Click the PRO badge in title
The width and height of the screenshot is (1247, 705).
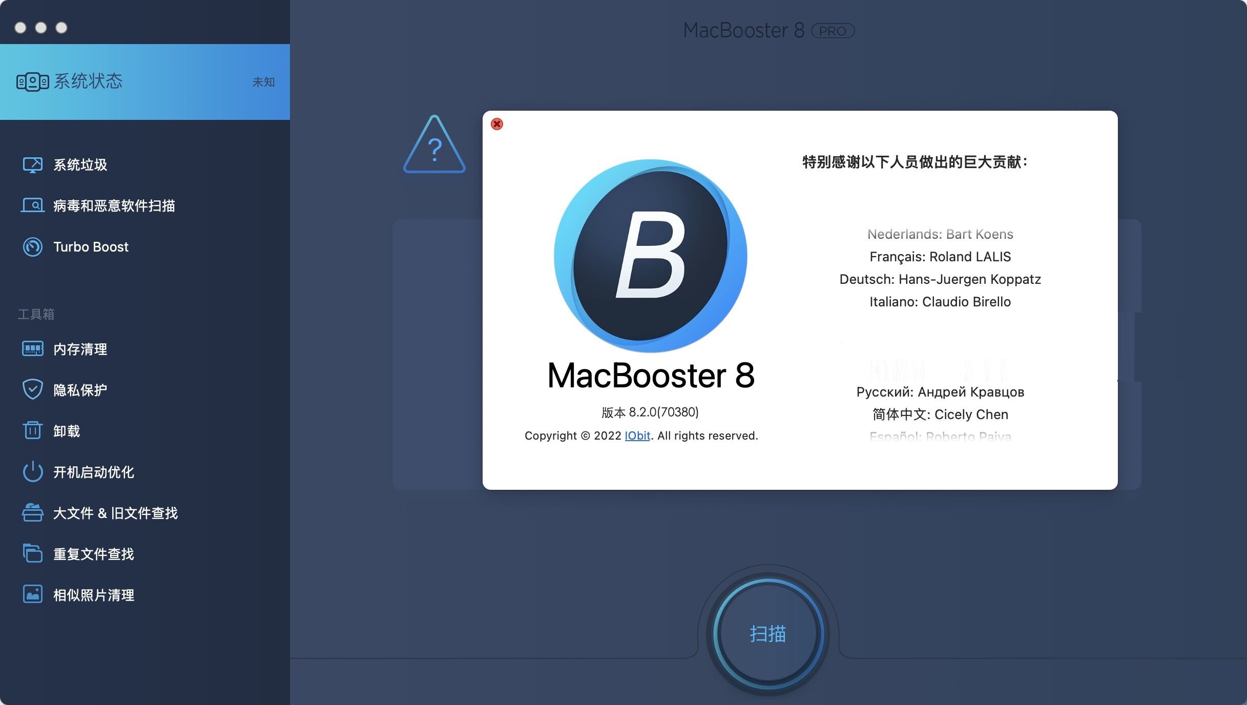click(x=833, y=31)
